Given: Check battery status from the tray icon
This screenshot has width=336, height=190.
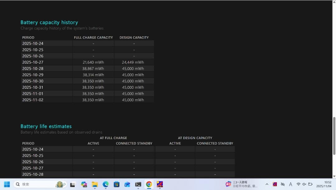Looking at the screenshot, I should click(x=310, y=184).
